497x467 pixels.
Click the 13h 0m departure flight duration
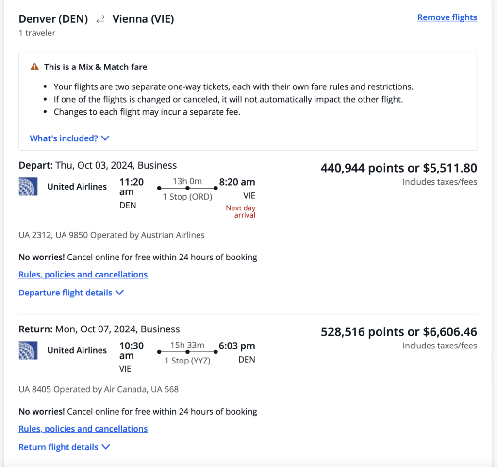[x=187, y=181]
